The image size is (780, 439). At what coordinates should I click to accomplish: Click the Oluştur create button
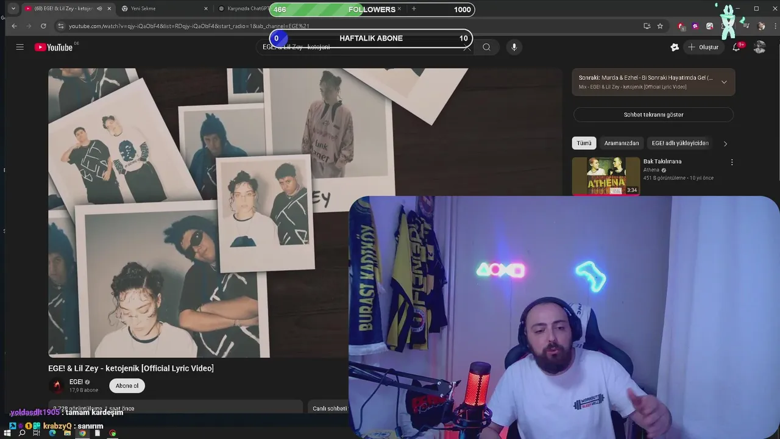[x=703, y=47]
